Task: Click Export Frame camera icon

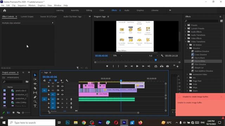Action: pos(167,66)
